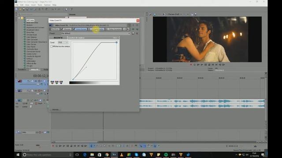Enable the first Color Corrector checkbox
The height and width of the screenshot is (158, 282).
pyautogui.click(x=89, y=29)
